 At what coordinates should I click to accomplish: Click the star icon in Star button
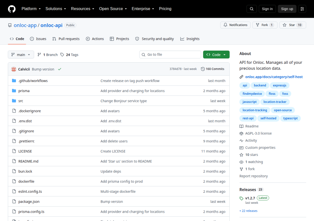coord(284,25)
